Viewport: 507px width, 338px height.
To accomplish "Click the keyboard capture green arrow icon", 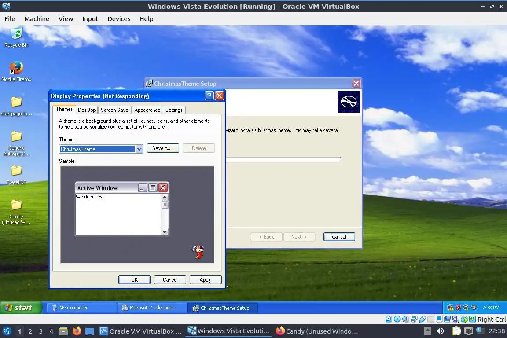I will pyautogui.click(x=472, y=319).
